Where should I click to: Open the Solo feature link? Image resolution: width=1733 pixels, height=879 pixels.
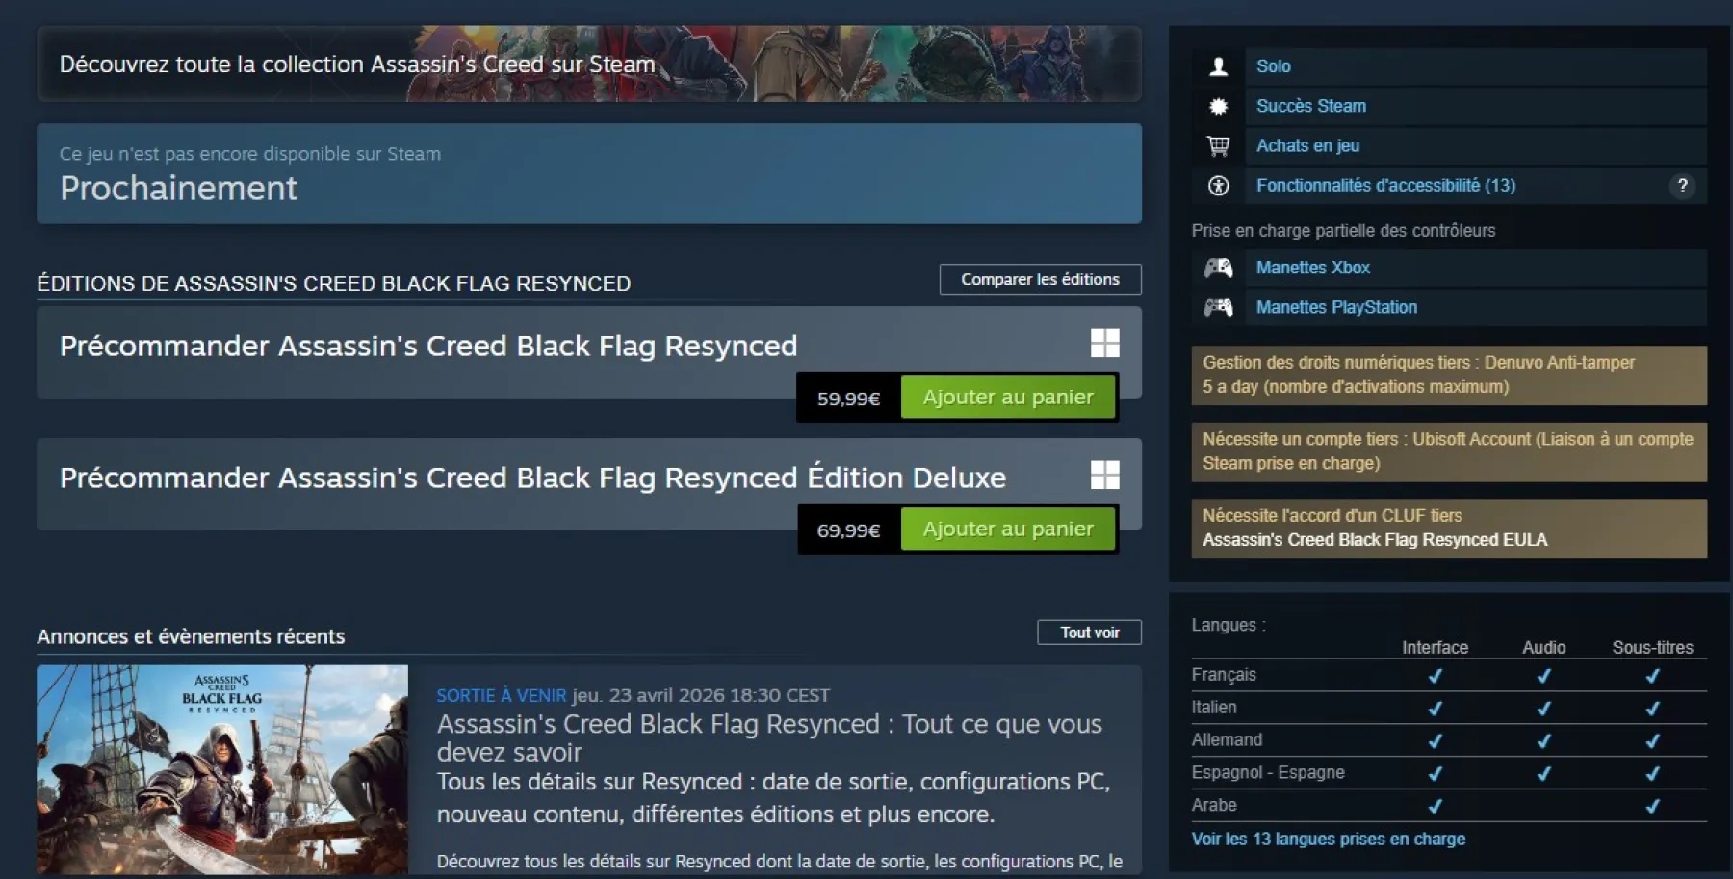pyautogui.click(x=1273, y=66)
